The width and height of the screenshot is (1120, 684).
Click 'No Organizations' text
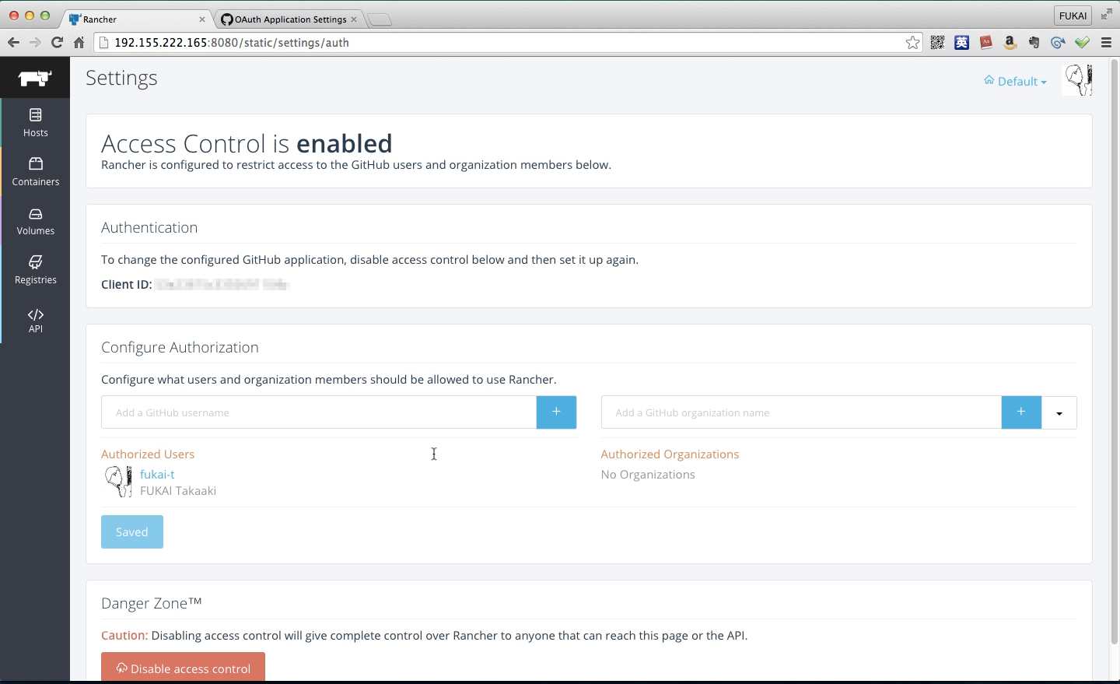coord(648,475)
